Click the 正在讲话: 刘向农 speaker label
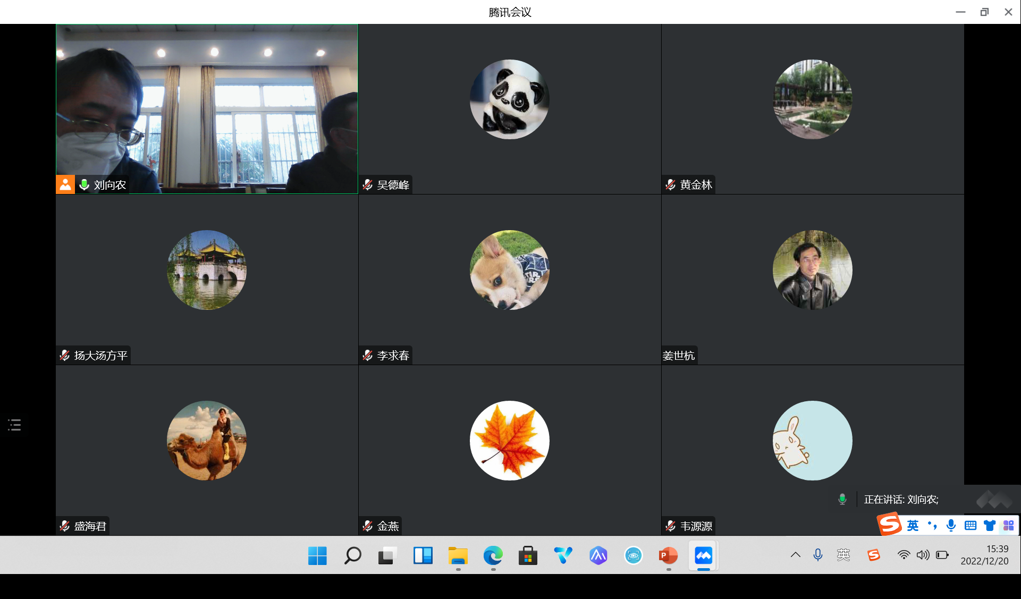This screenshot has height=599, width=1021. pyautogui.click(x=901, y=499)
